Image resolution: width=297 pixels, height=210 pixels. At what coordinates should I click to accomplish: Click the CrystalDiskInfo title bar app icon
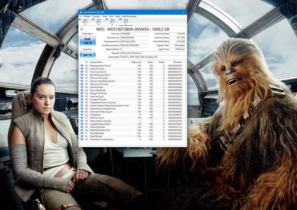click(81, 12)
